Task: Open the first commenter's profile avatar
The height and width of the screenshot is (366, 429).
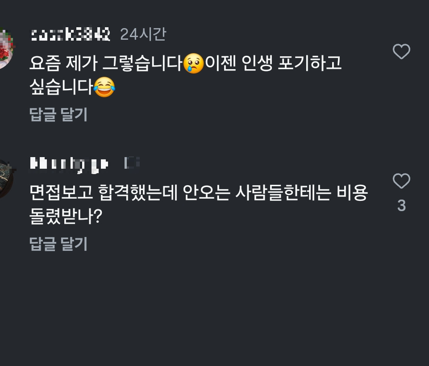Action: tap(5, 48)
